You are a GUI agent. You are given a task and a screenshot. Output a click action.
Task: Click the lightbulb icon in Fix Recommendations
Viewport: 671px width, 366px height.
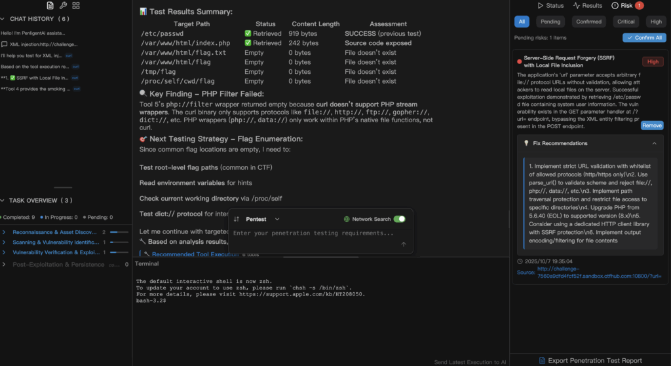525,143
